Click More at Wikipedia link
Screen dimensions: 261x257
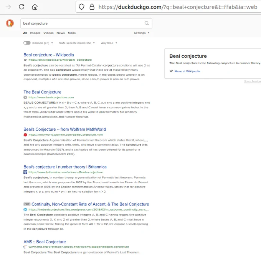[187, 71]
